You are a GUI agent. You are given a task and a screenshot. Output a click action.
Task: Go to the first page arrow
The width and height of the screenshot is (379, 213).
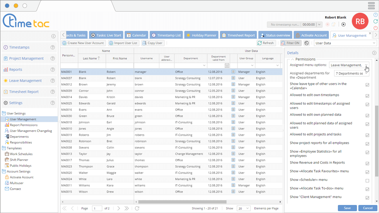pyautogui.click(x=64, y=208)
